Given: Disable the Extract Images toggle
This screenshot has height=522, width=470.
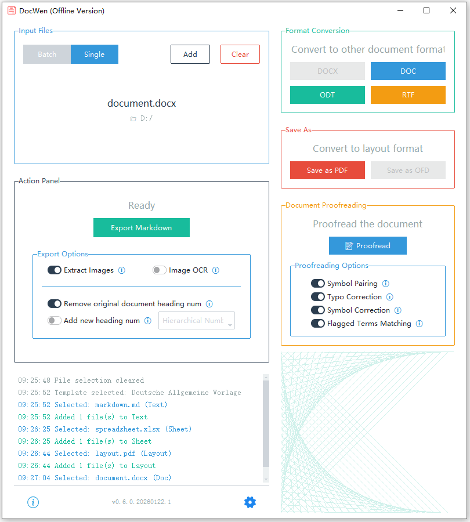Looking at the screenshot, I should coord(55,270).
